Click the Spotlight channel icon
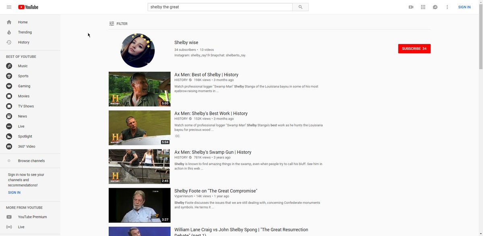The height and width of the screenshot is (236, 483). point(9,137)
